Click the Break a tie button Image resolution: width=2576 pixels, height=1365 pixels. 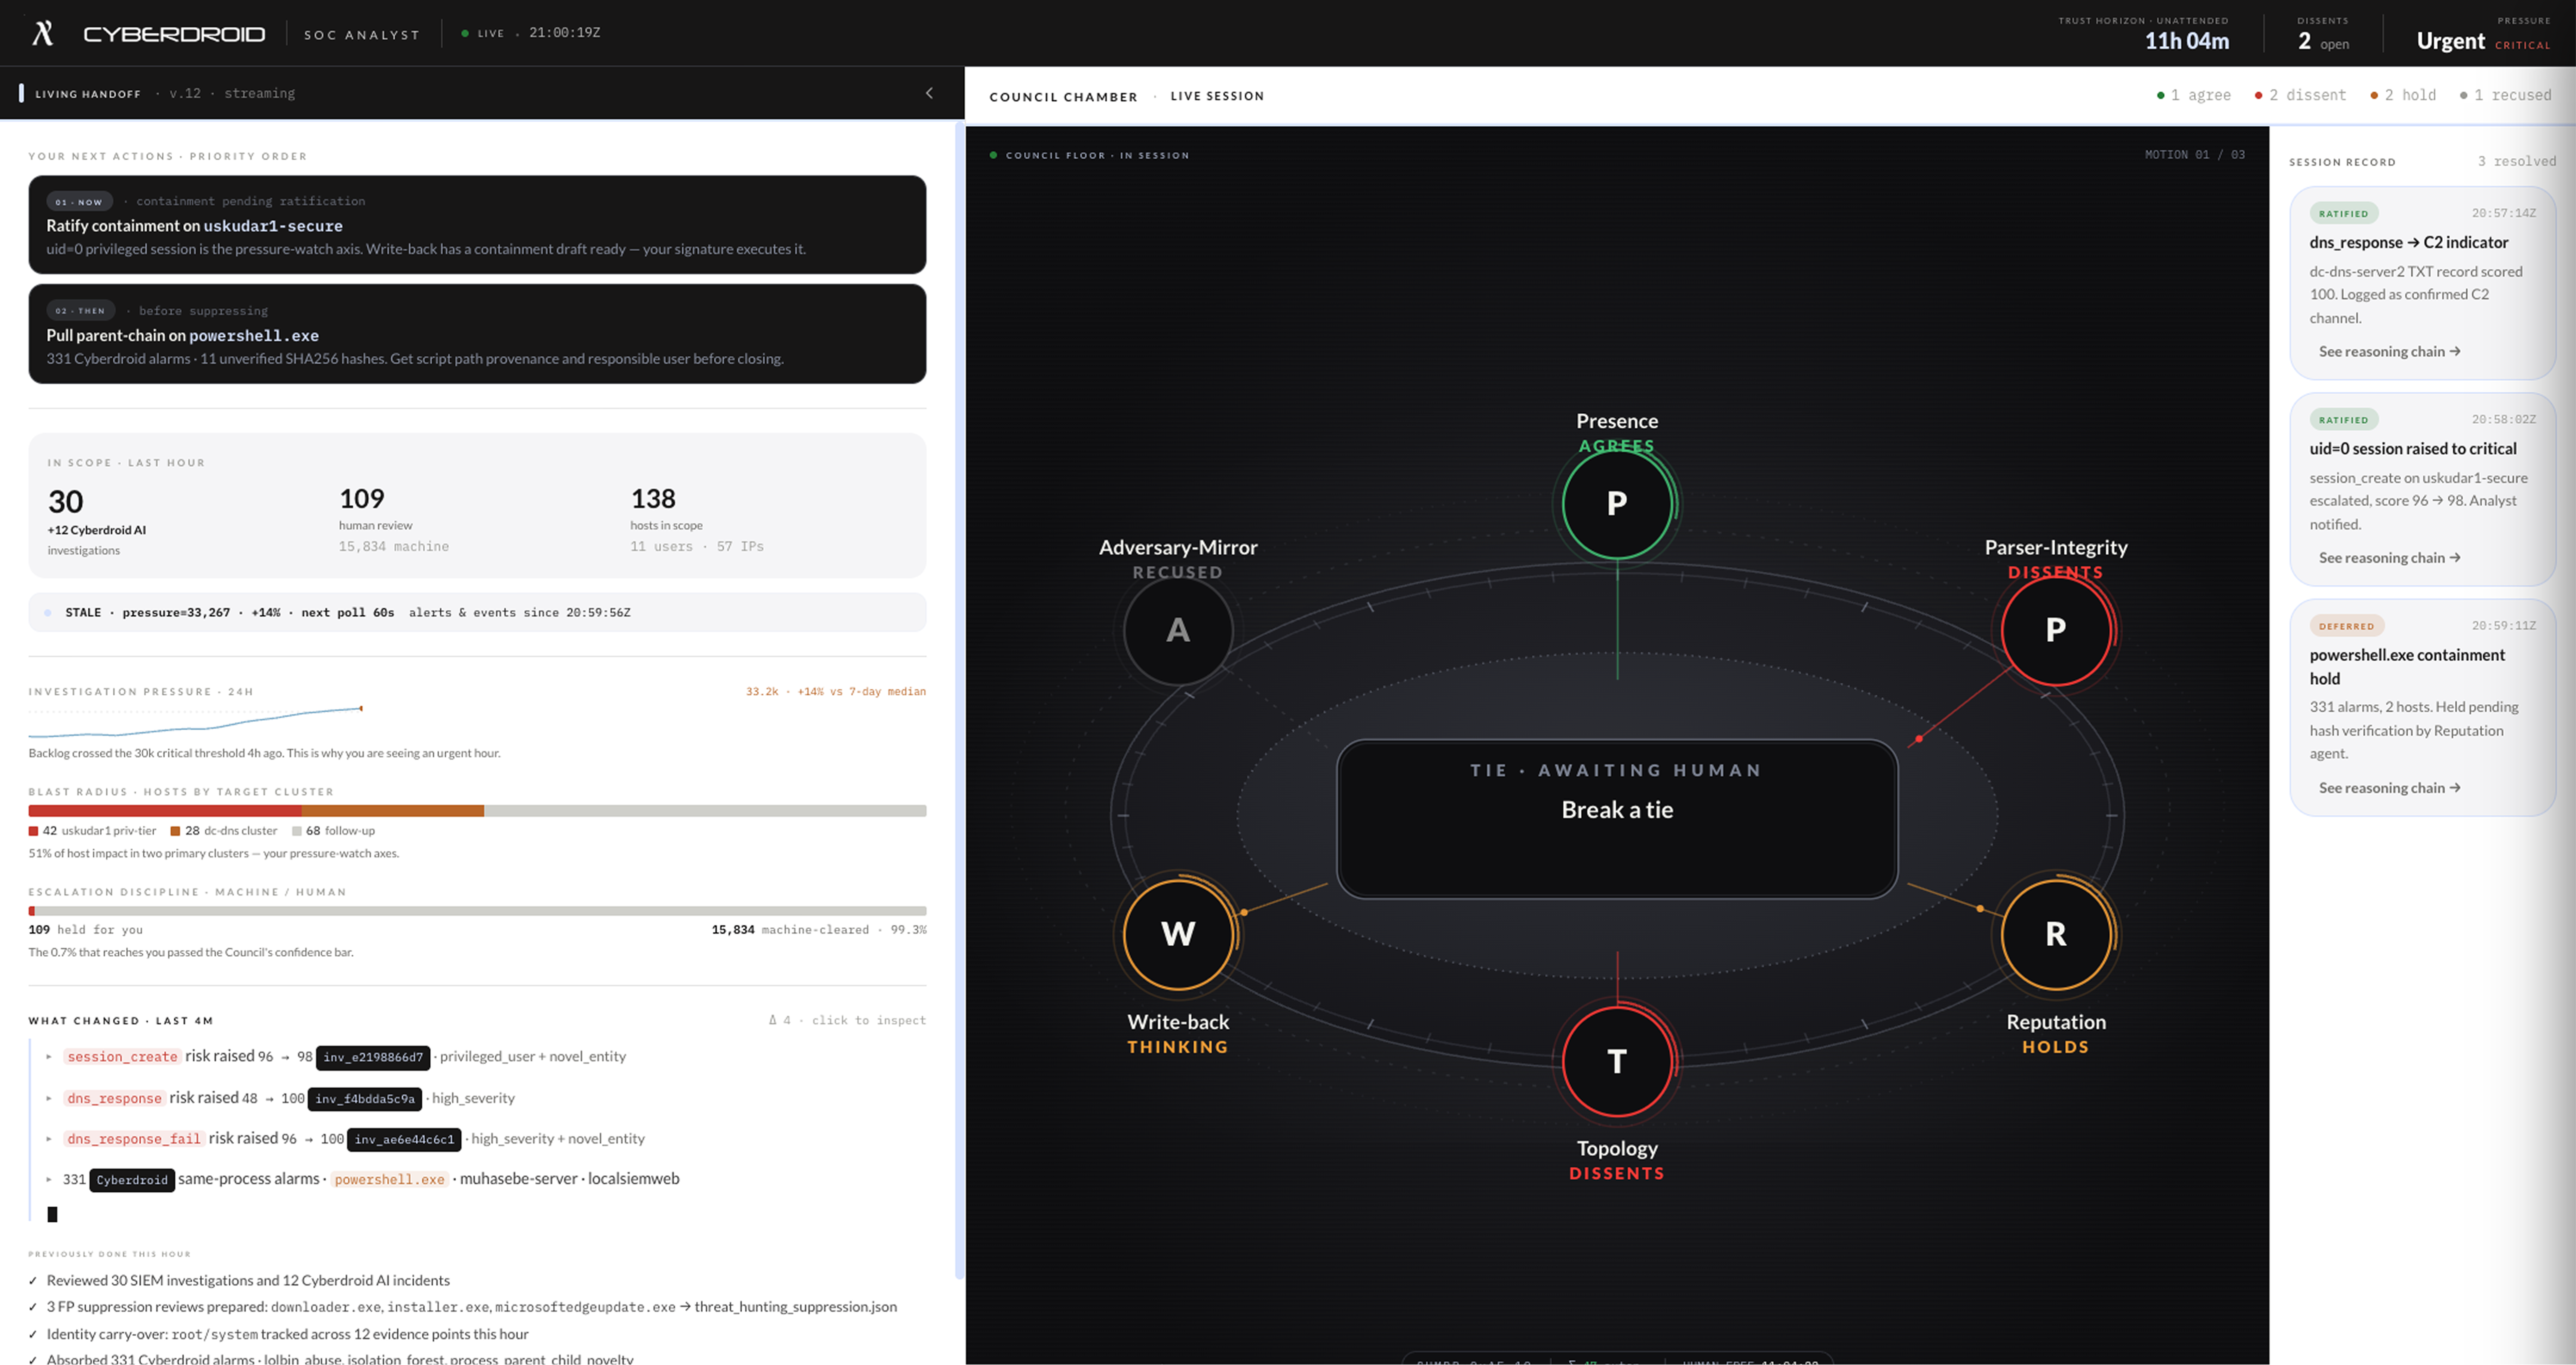1617,819
